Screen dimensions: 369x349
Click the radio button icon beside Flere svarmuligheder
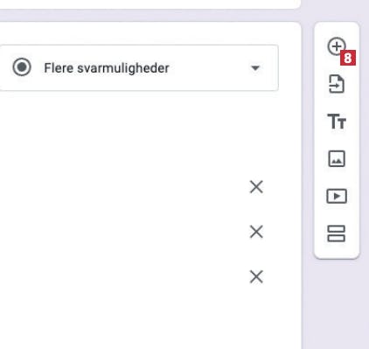22,67
